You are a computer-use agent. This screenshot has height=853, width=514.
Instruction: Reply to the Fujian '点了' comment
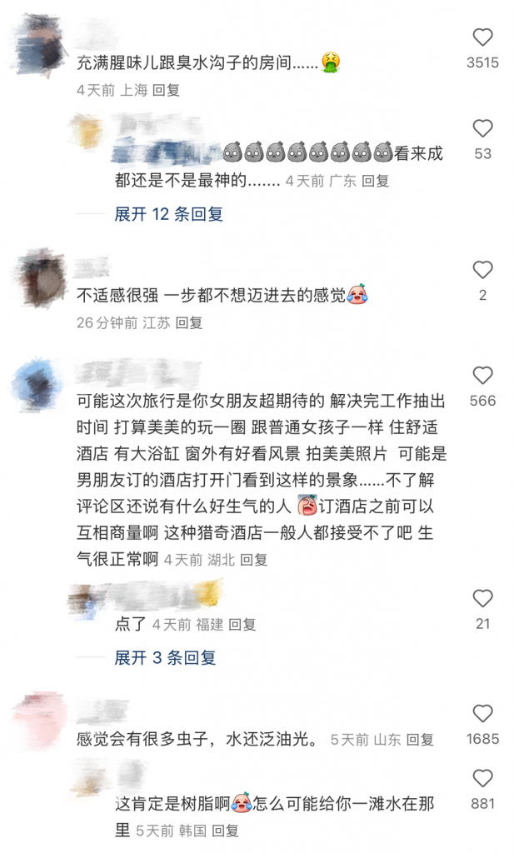click(x=242, y=624)
